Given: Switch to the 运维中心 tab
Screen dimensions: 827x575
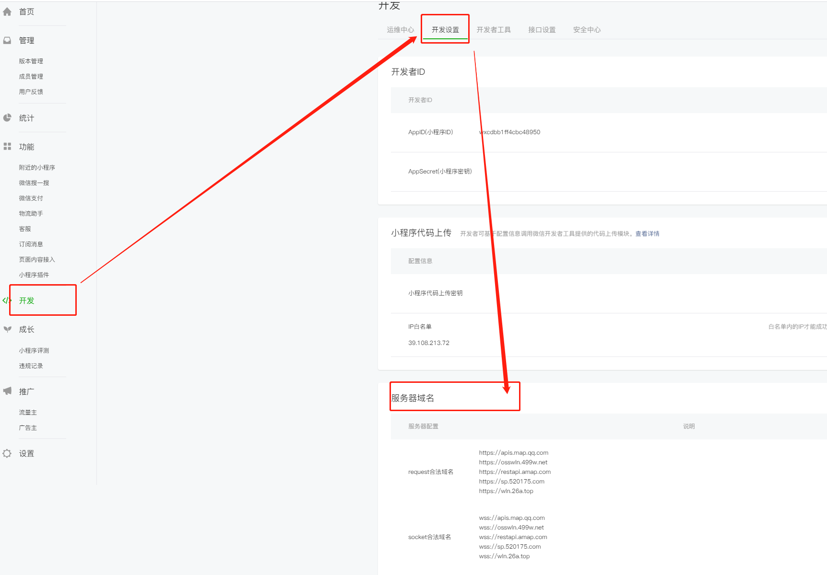Looking at the screenshot, I should click(400, 30).
